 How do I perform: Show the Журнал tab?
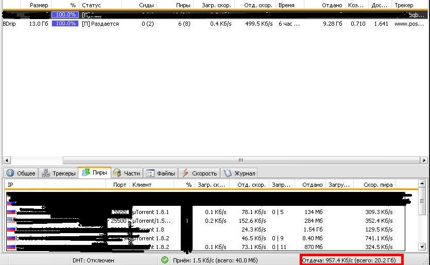pos(239,173)
